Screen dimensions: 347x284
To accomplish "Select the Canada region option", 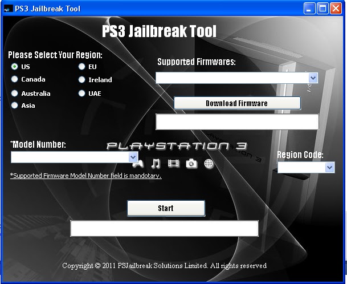I will (15, 79).
